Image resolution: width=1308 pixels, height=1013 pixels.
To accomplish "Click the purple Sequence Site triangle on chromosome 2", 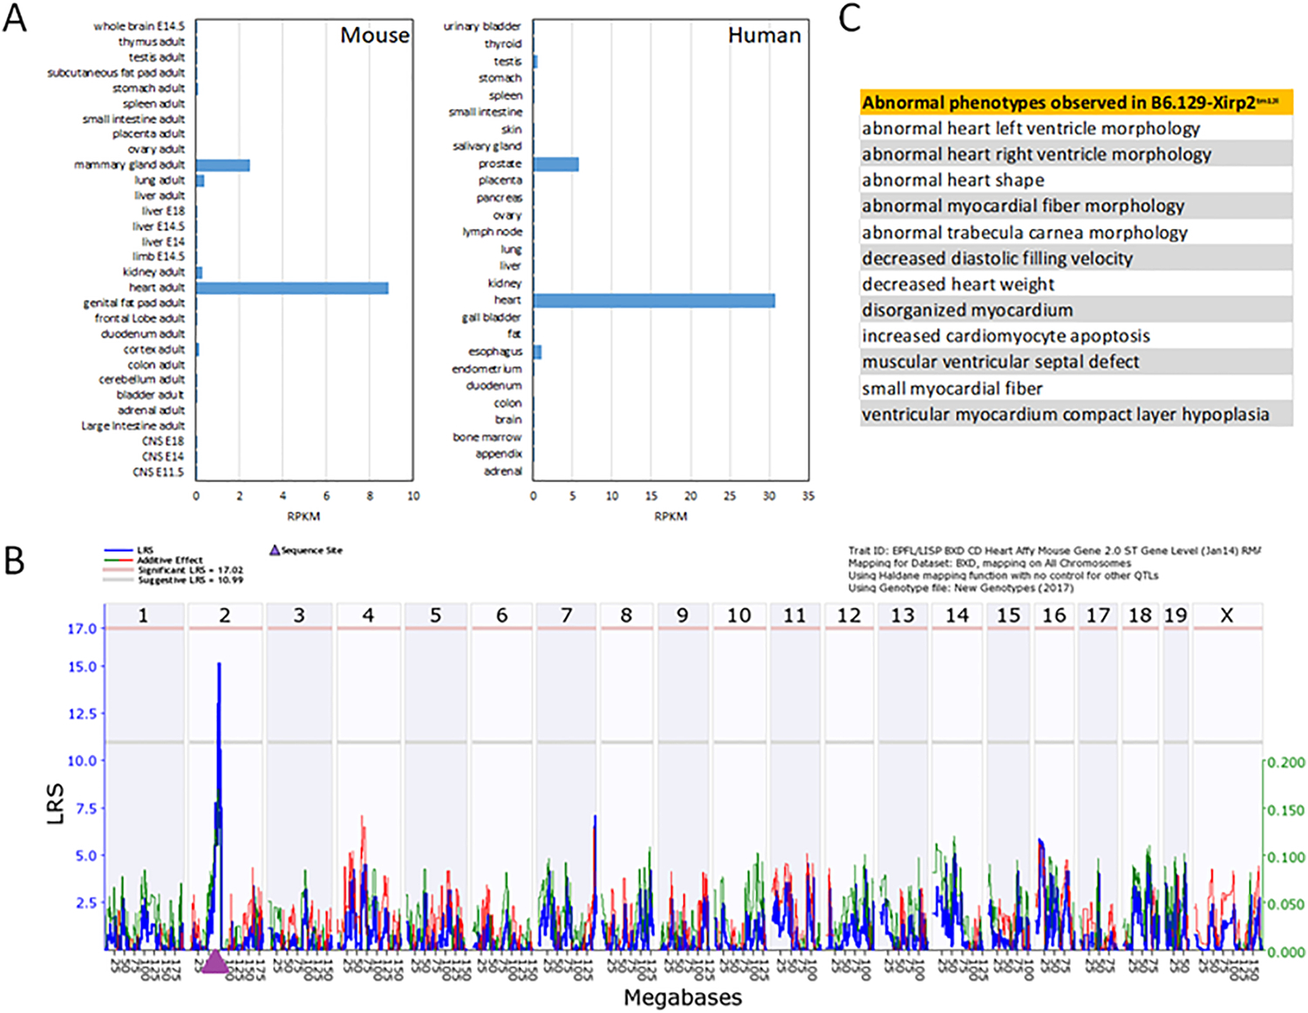I will pyautogui.click(x=215, y=962).
